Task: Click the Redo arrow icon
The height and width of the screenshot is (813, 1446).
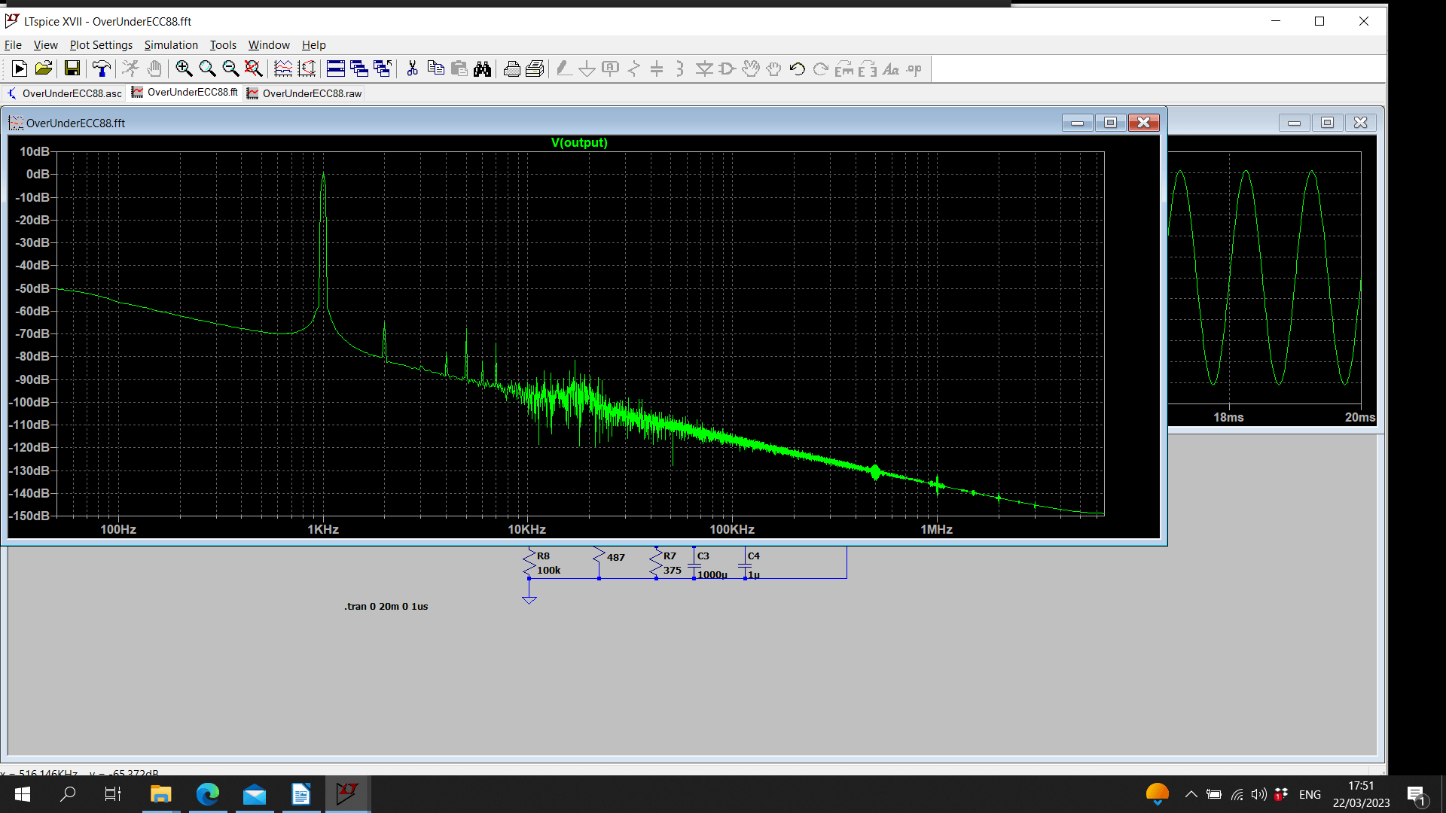Action: coord(821,69)
